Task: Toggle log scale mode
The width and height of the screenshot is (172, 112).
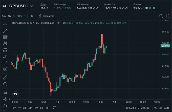Action: [160, 108]
